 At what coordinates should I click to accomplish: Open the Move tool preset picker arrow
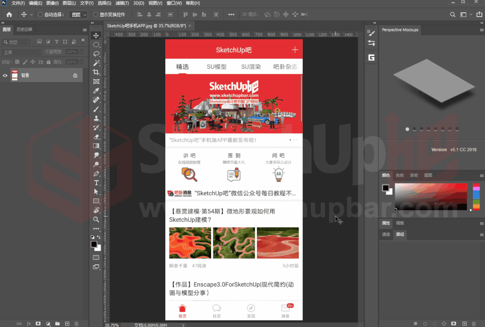31,14
